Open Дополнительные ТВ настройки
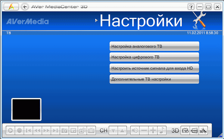224x139 pixels. pyautogui.click(x=154, y=79)
